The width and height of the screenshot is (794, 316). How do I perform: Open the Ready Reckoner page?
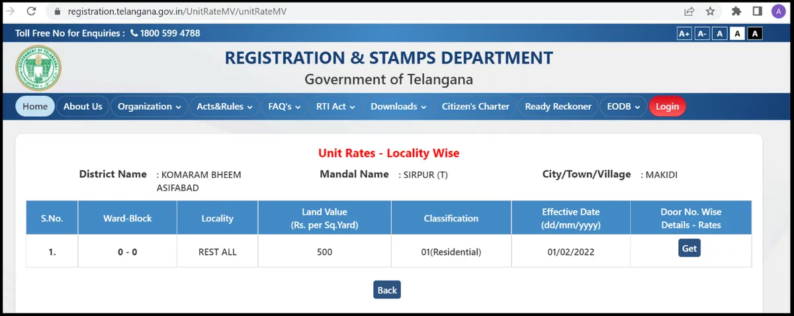(558, 106)
